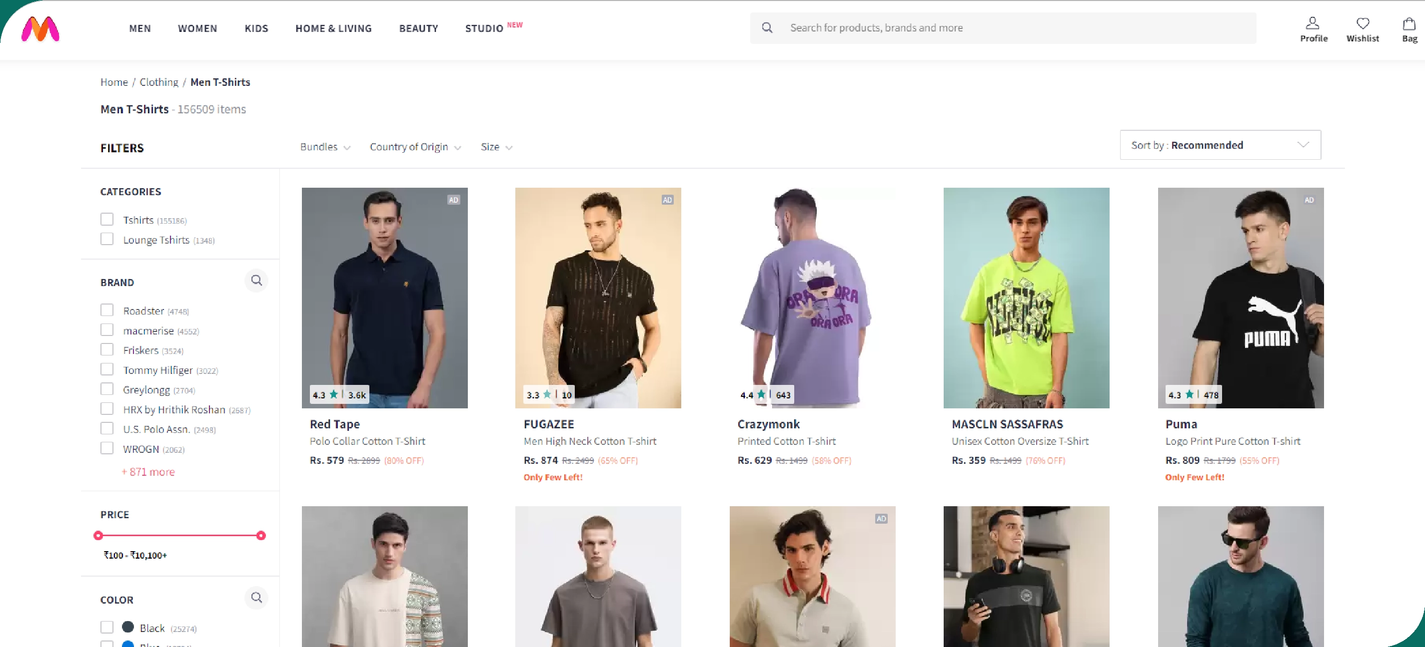Open the Sort by Recommended dropdown

1219,145
